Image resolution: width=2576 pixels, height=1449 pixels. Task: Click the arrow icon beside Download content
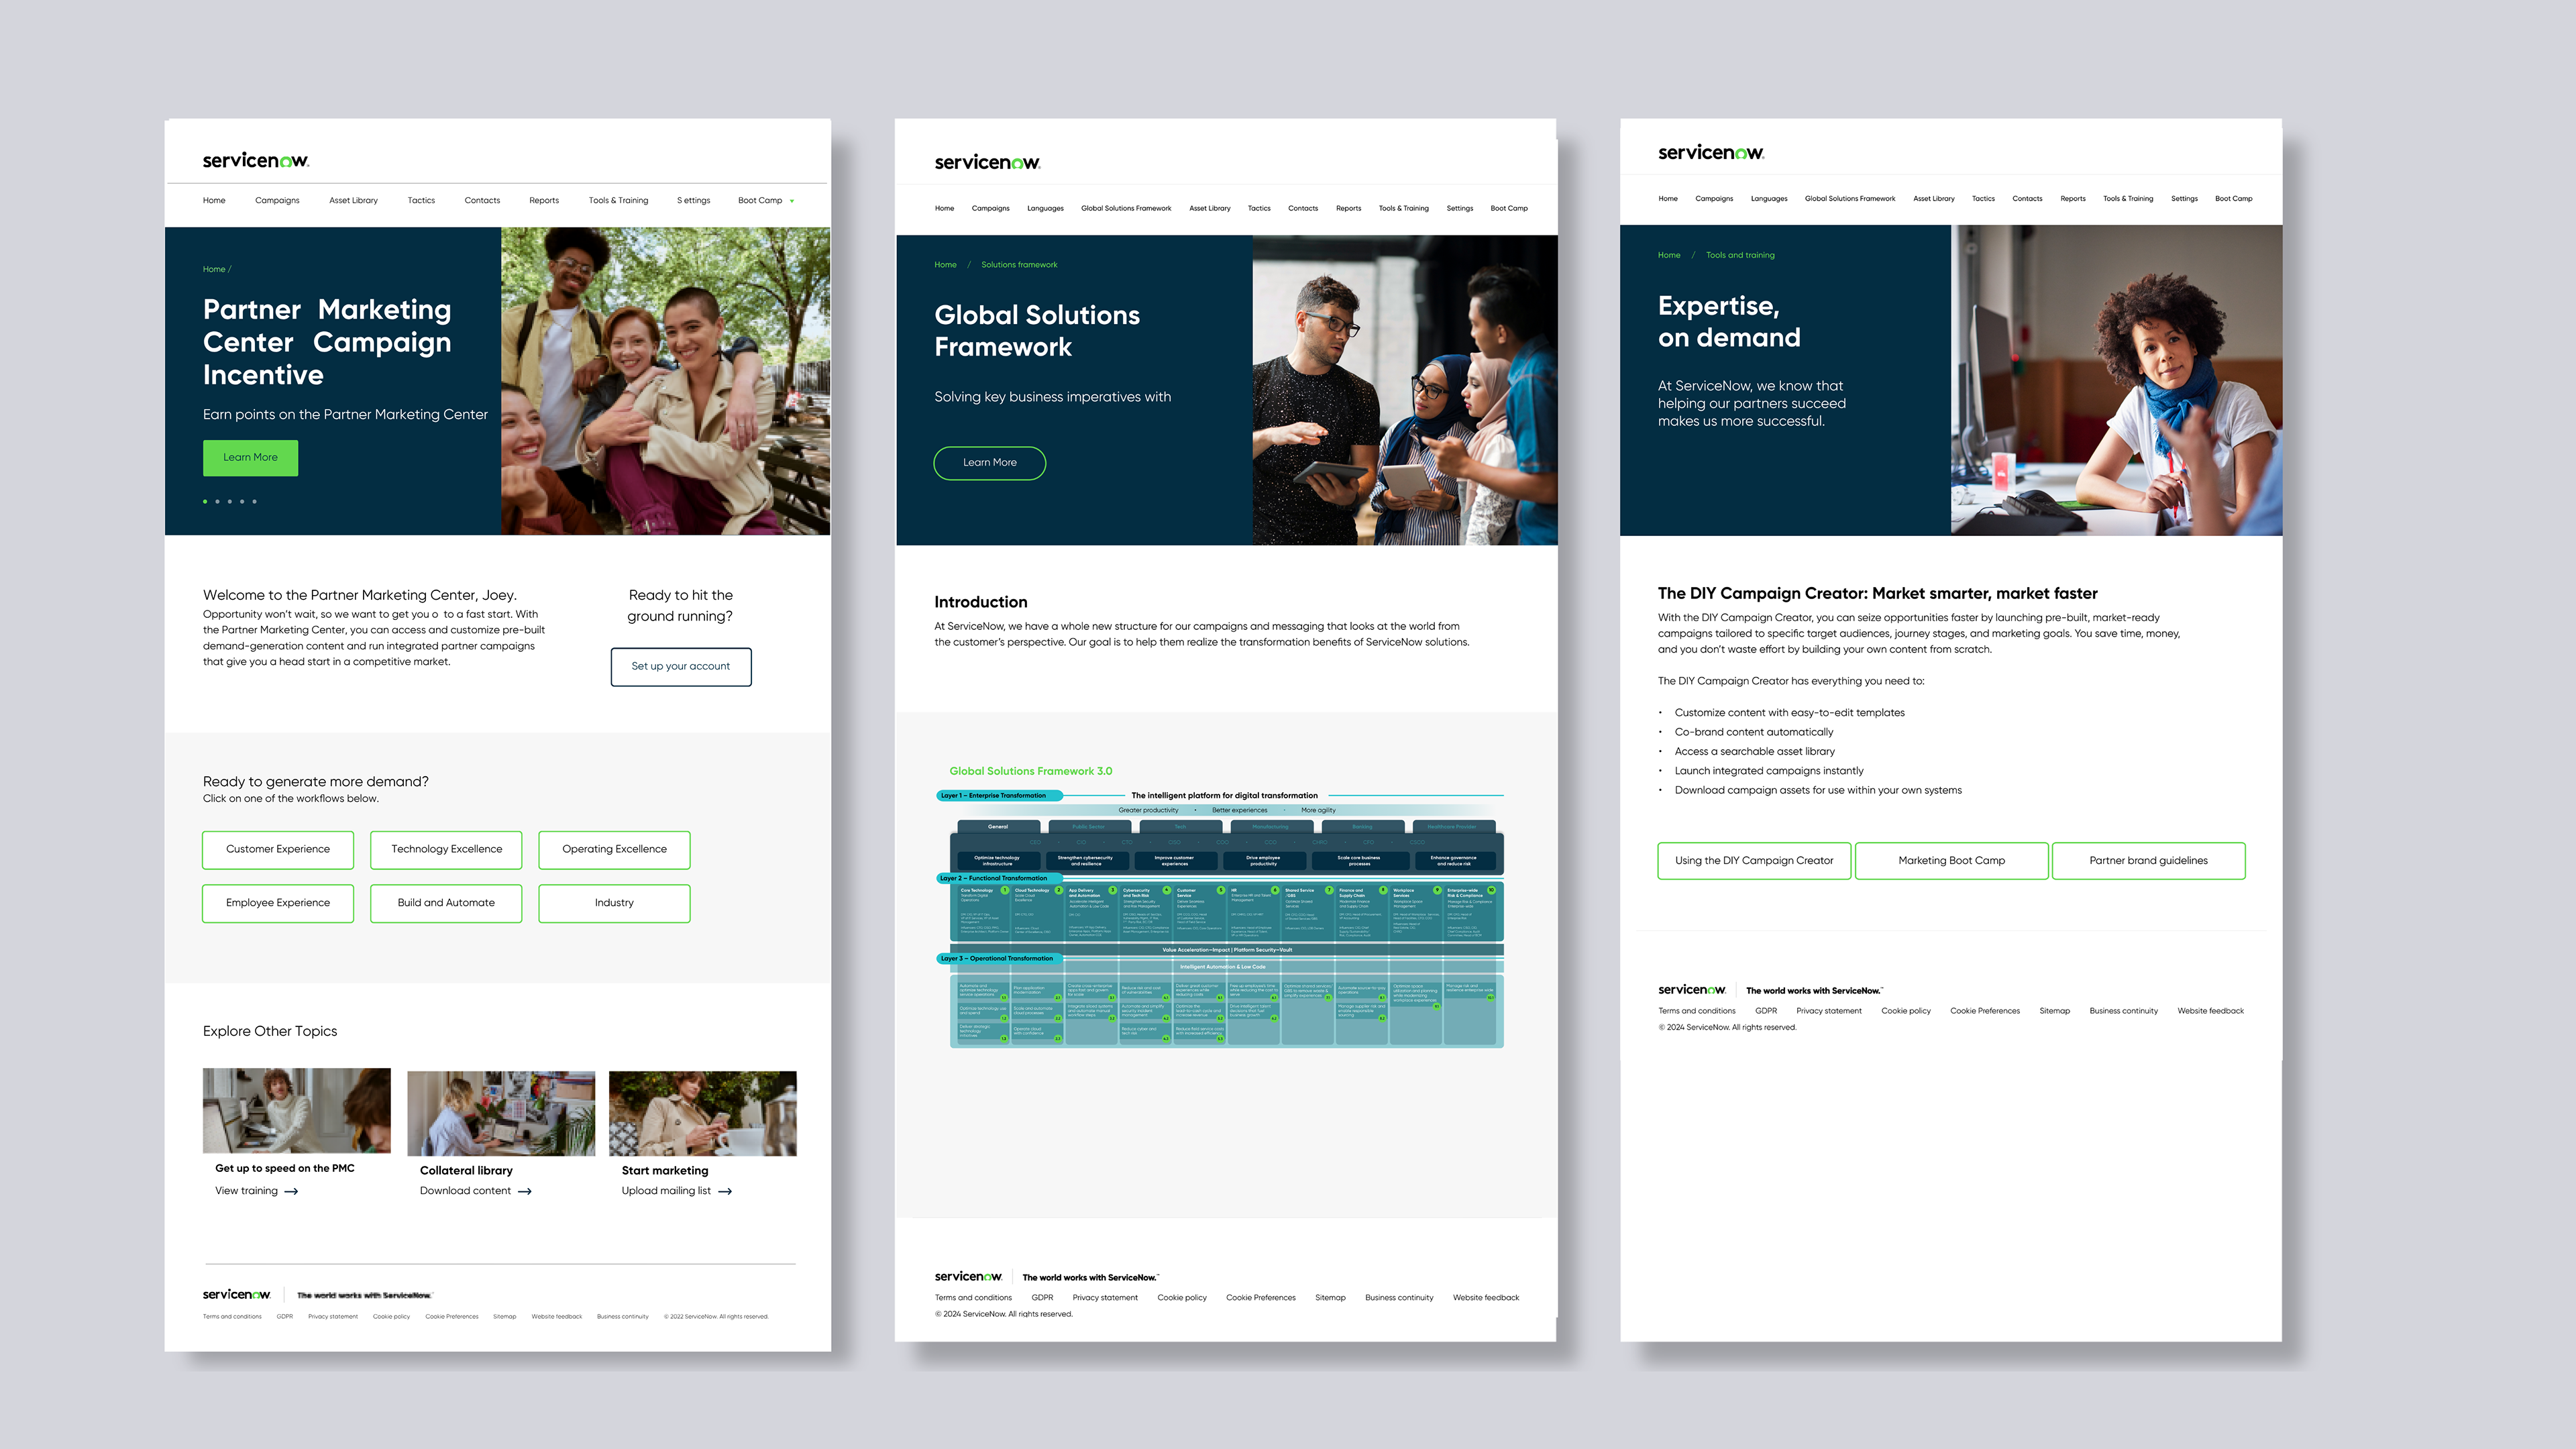(x=525, y=1191)
